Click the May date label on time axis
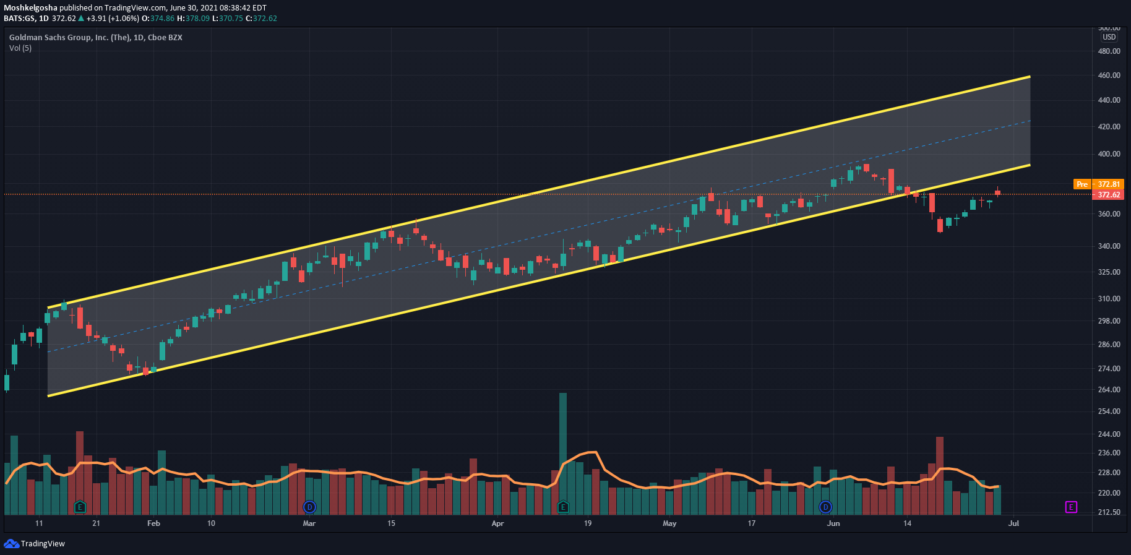The width and height of the screenshot is (1131, 555). [x=669, y=523]
